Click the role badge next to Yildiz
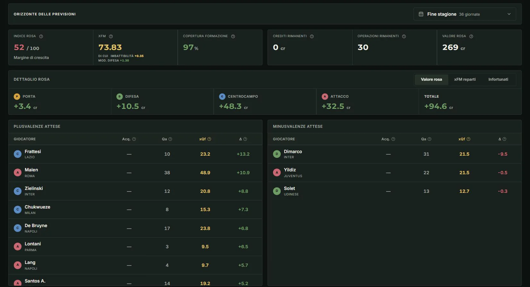Viewport: 530px width, 287px height. [x=277, y=173]
